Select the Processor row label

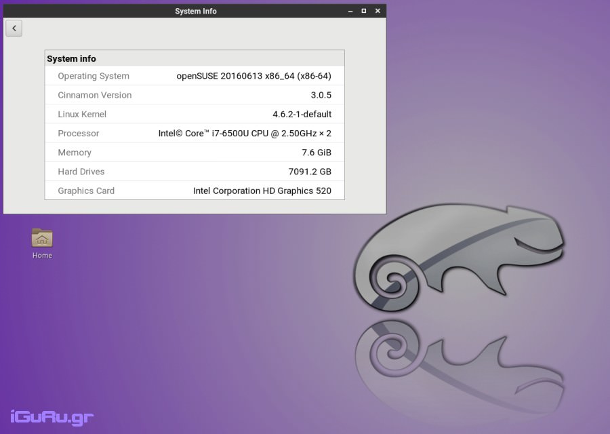79,134
